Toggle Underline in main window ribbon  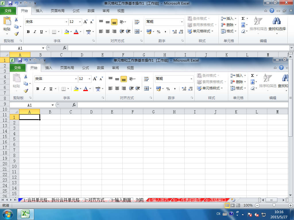tap(41, 32)
